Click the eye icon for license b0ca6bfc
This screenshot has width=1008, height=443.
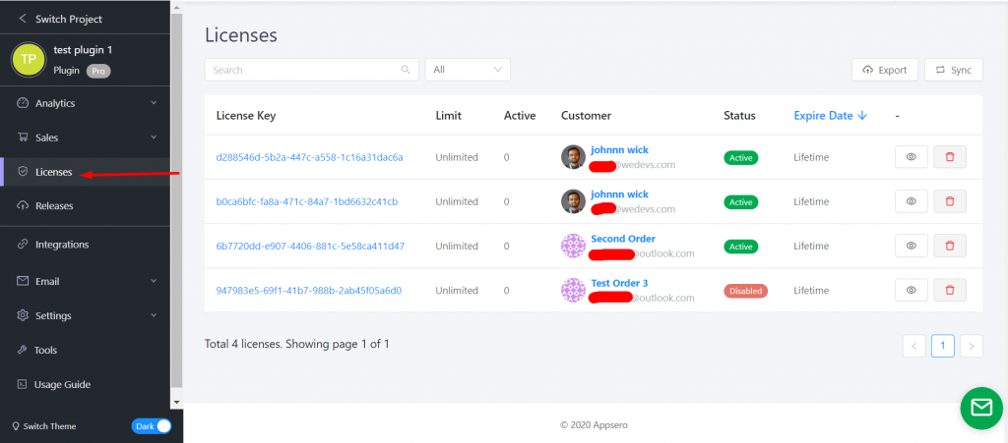click(911, 201)
